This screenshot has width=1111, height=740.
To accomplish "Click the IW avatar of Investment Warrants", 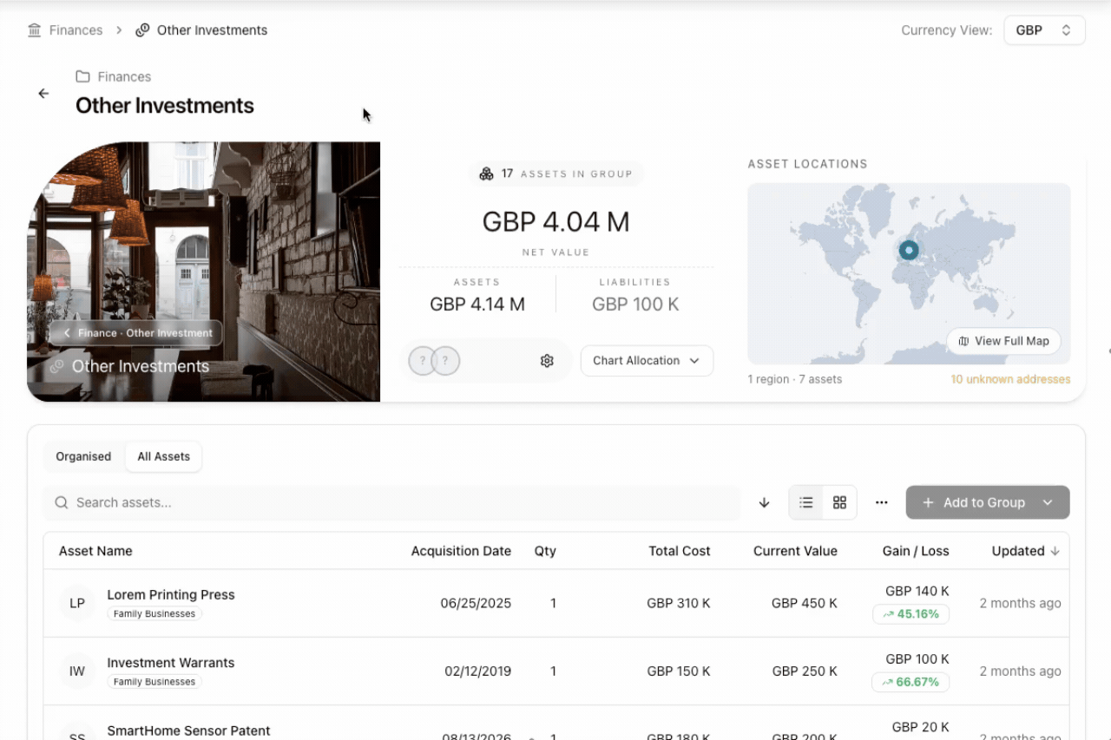I will pos(77,671).
